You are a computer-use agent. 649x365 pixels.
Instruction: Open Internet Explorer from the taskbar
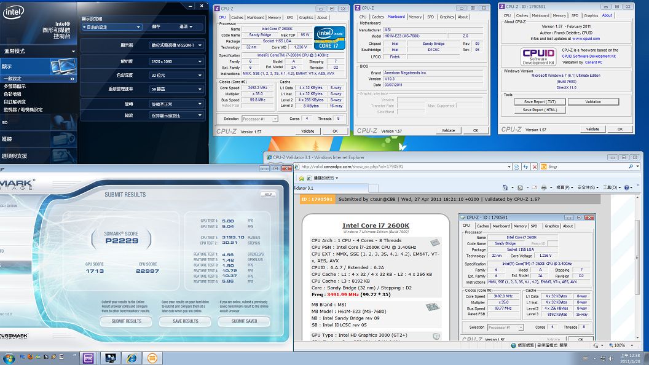132,358
